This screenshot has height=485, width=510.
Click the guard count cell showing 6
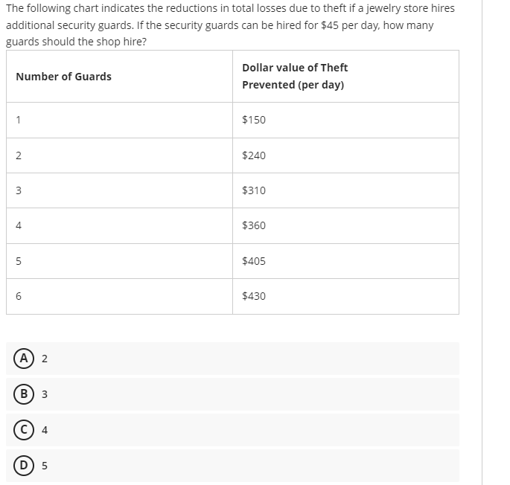pos(119,296)
